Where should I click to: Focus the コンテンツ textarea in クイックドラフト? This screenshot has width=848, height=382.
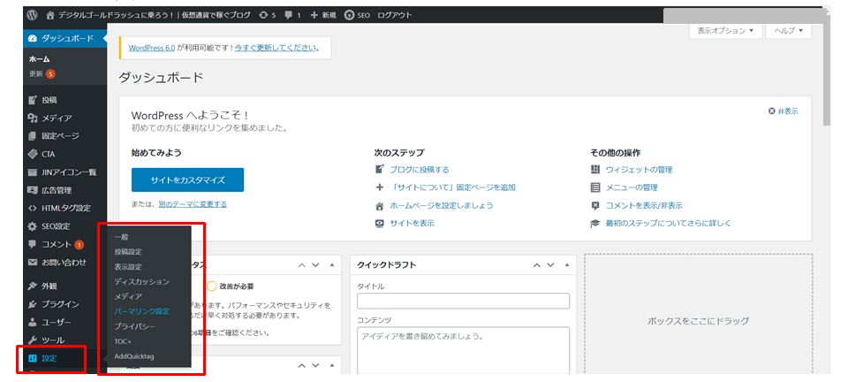(463, 350)
